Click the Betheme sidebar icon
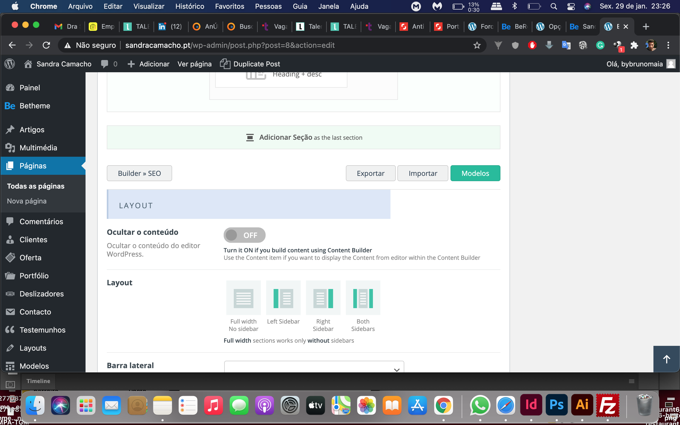 [x=9, y=106]
